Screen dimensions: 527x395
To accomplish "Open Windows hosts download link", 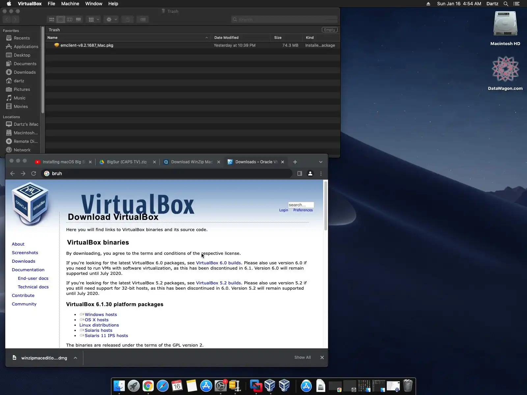I will click(101, 314).
